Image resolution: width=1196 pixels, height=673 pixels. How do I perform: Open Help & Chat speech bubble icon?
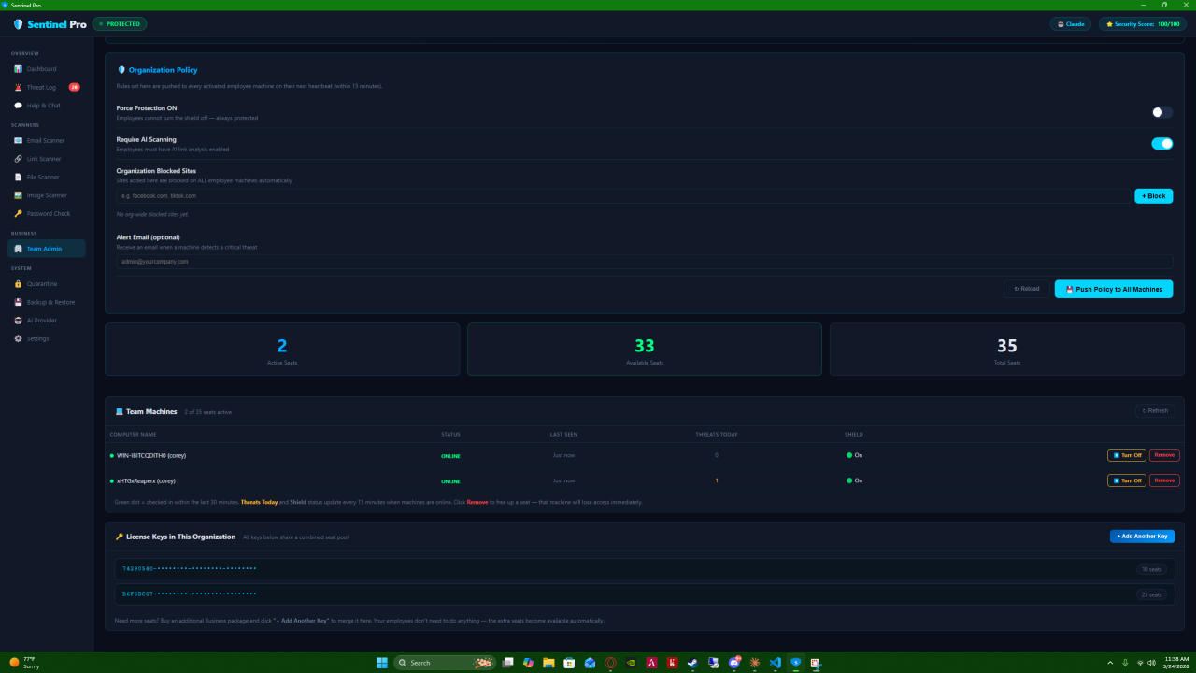click(x=18, y=106)
